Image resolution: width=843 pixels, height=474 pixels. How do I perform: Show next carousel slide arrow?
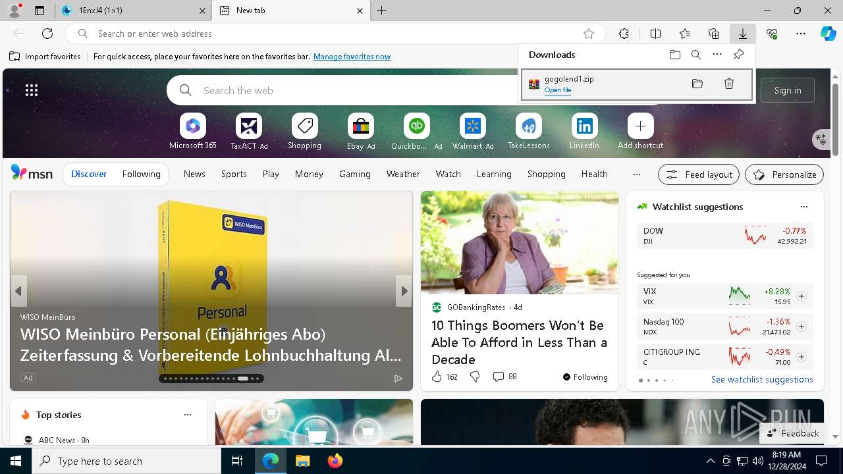pyautogui.click(x=404, y=291)
